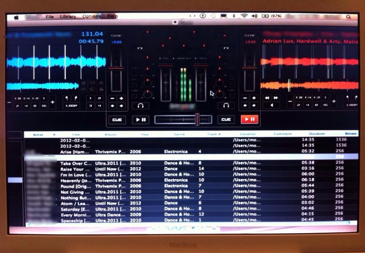Halve loop with minus on left deck
The image size is (365, 253).
[9, 102]
